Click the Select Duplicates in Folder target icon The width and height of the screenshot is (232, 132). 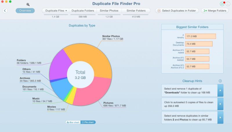(x=159, y=11)
